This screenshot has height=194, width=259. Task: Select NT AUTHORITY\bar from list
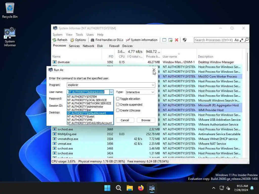click(90, 110)
